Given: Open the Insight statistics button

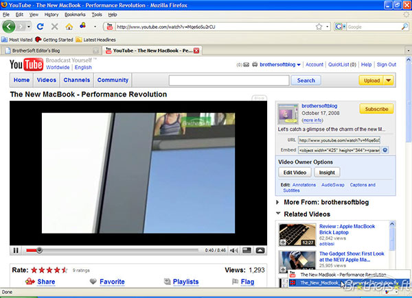Looking at the screenshot, I should [327, 173].
